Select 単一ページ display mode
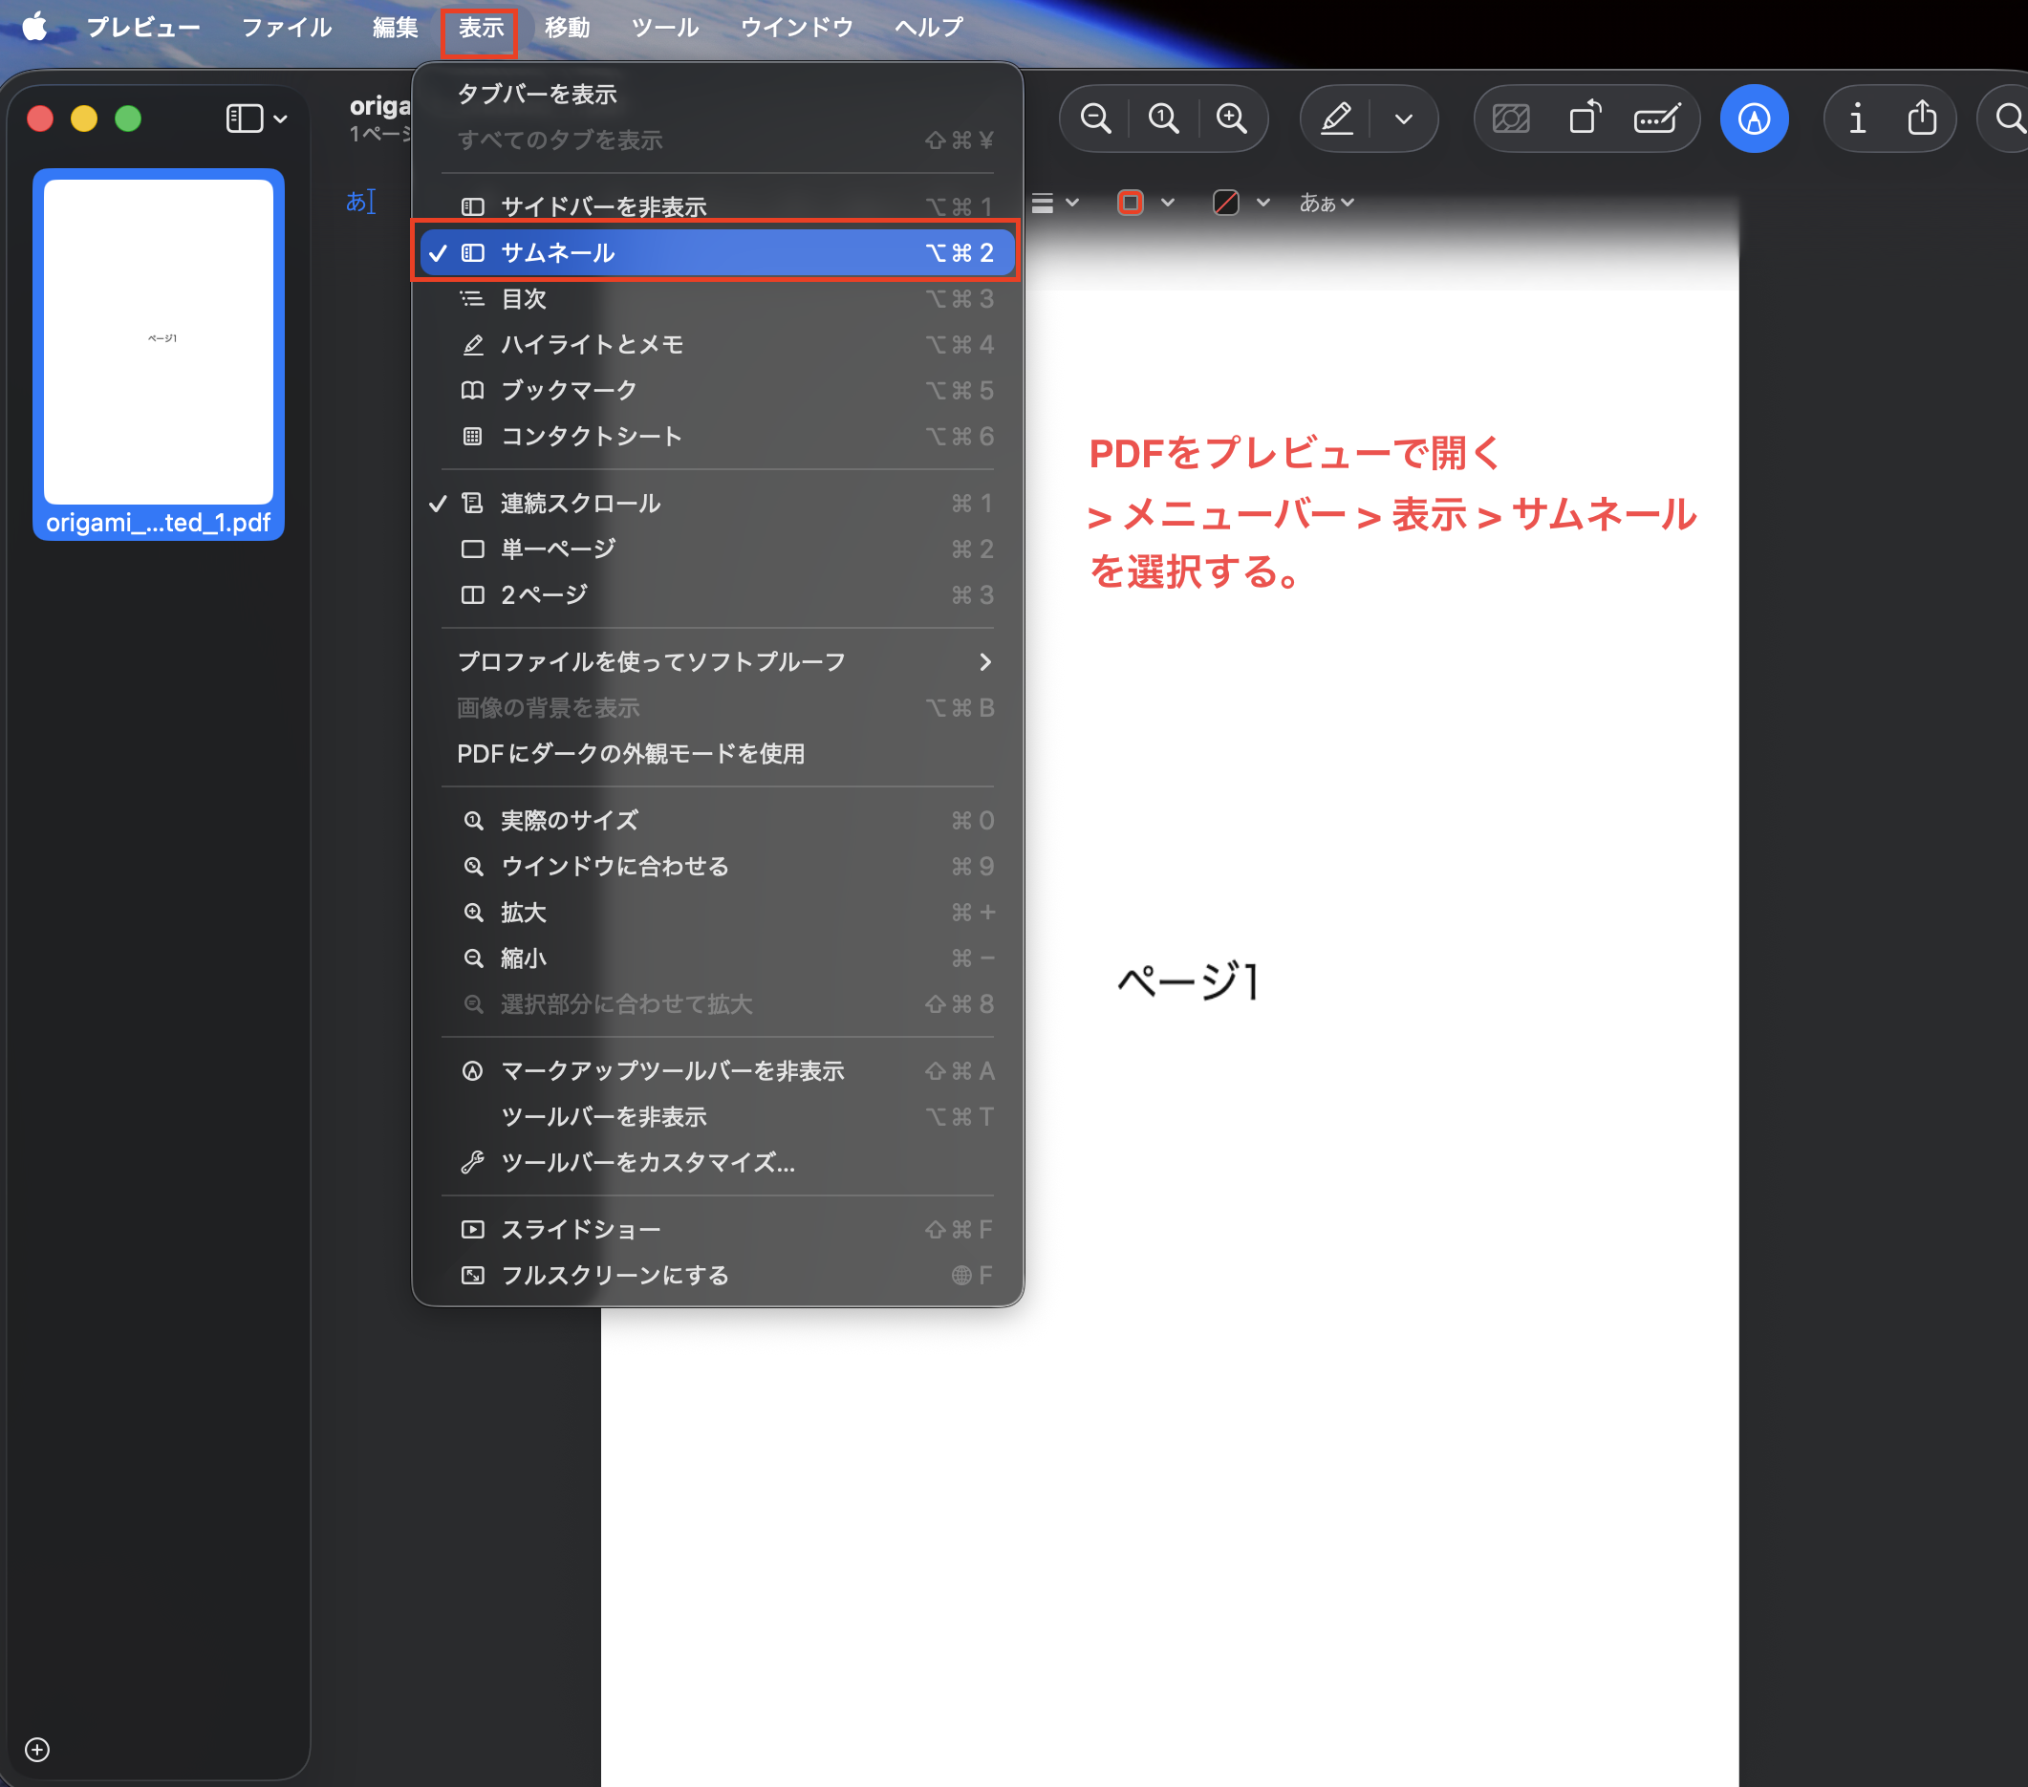 click(718, 549)
